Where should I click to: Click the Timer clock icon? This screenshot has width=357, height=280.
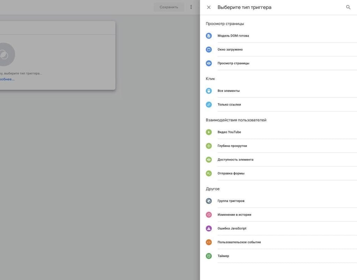coord(209,256)
